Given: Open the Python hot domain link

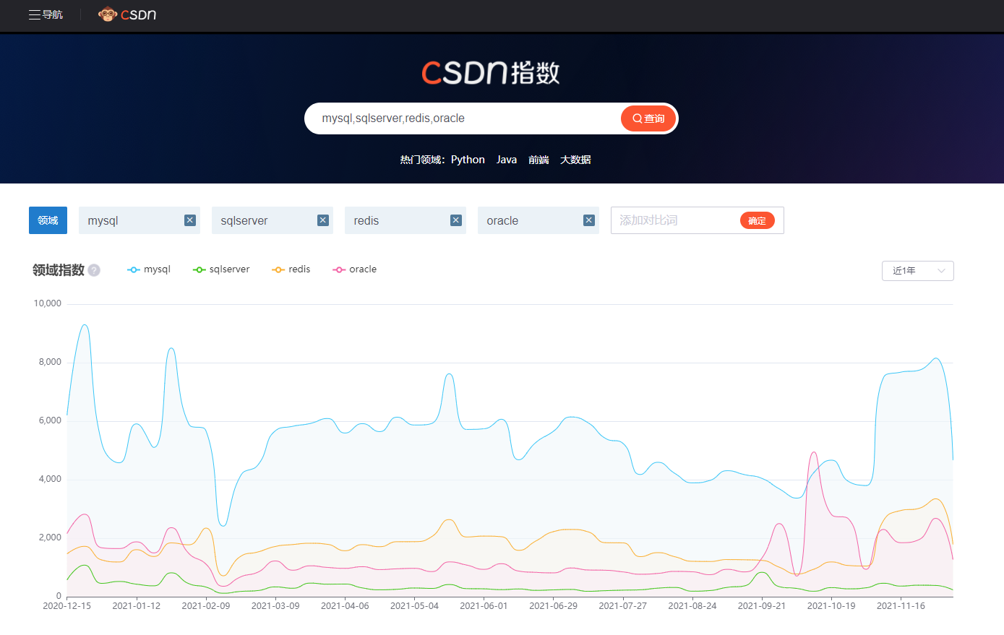Looking at the screenshot, I should click(468, 160).
